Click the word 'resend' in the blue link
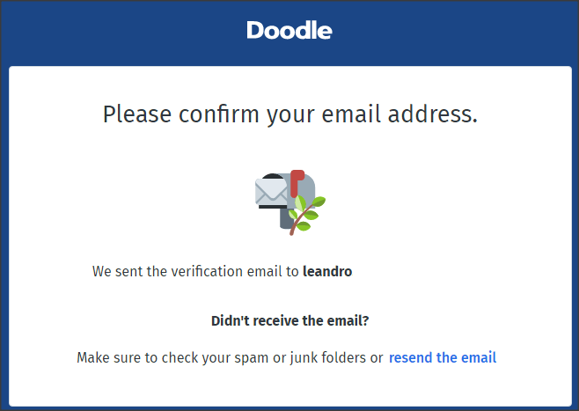 coord(411,357)
